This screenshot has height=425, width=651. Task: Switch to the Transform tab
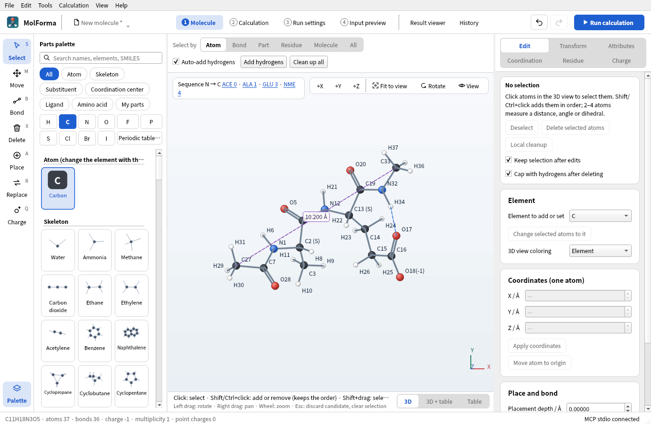[x=573, y=46]
